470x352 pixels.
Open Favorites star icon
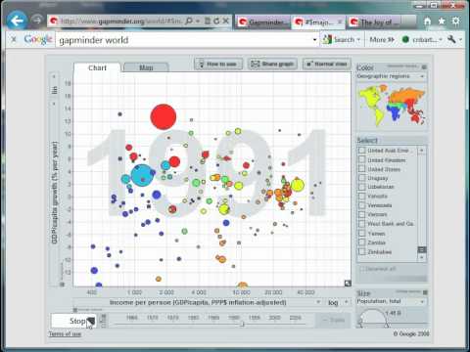tap(442, 22)
